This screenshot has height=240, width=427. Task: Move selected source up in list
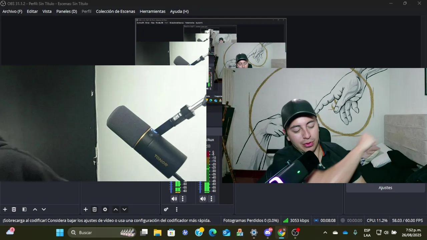[x=115, y=209]
